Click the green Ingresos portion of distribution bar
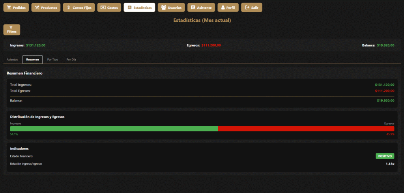404x193 pixels. [x=114, y=129]
